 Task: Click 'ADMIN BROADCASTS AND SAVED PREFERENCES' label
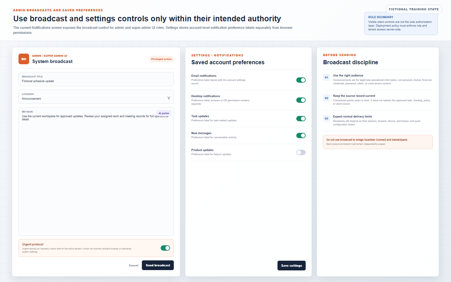click(x=58, y=10)
